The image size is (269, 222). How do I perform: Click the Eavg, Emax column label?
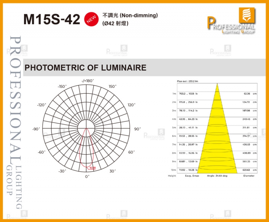tap(190, 175)
